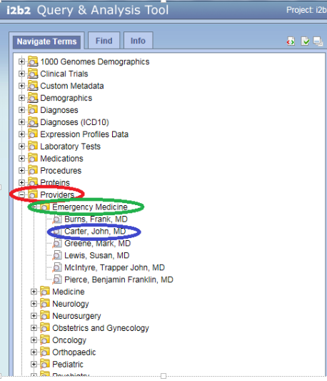Select Pierce, Benjamin Franklin, MD

(119, 279)
